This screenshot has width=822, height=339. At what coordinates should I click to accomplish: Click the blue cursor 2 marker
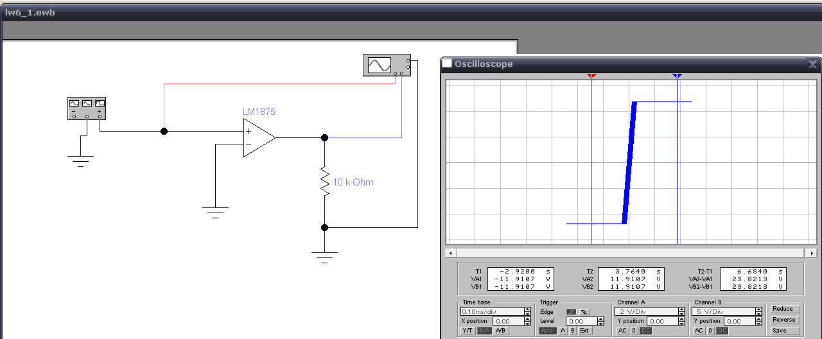click(677, 76)
